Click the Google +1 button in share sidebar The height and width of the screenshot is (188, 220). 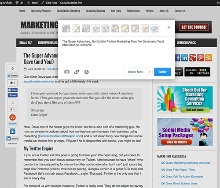pyautogui.click(x=12, y=109)
